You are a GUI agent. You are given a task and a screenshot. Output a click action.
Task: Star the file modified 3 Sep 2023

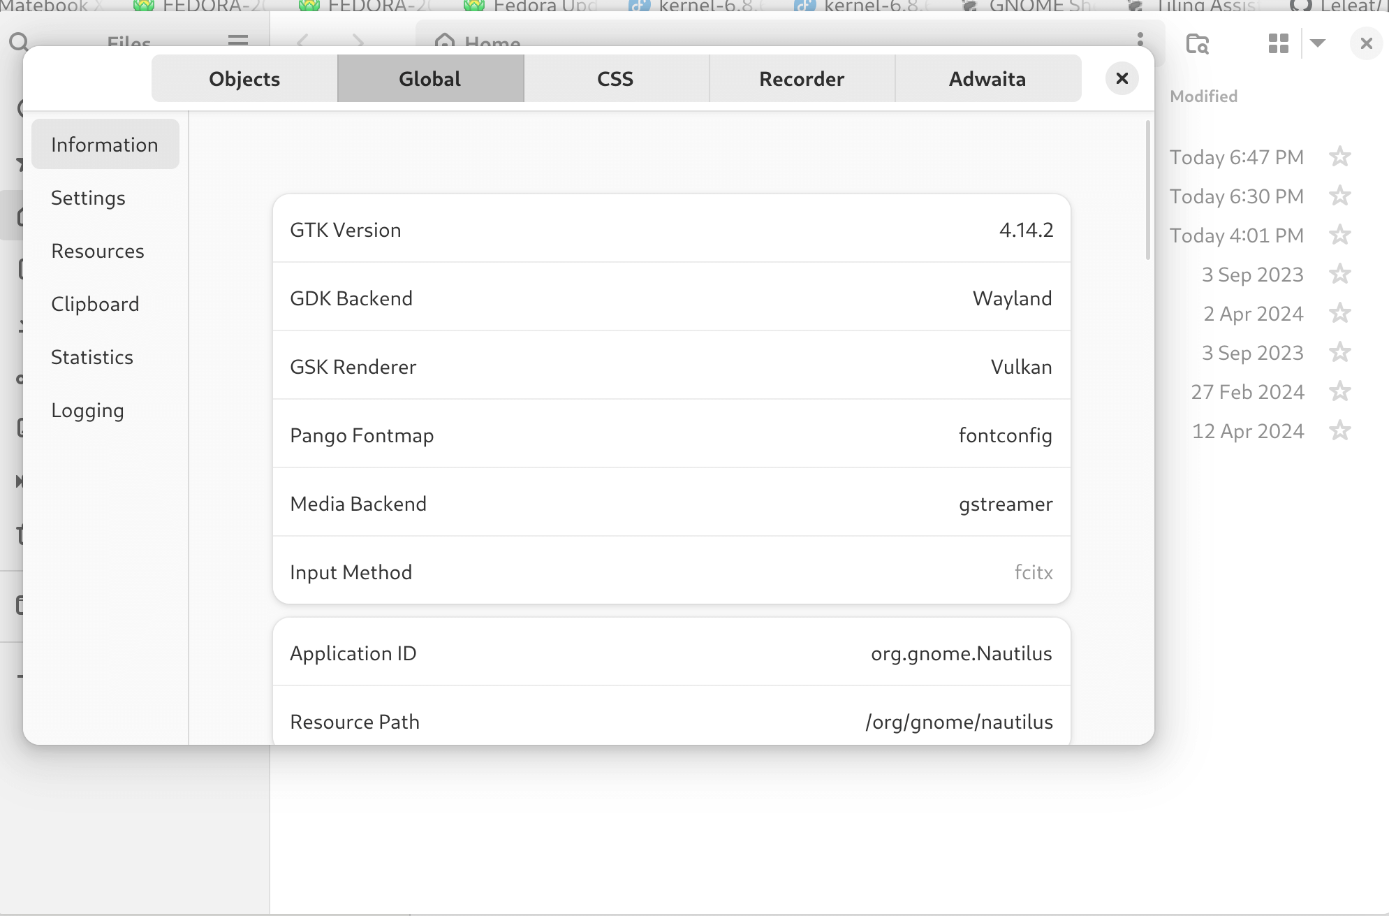click(x=1341, y=274)
